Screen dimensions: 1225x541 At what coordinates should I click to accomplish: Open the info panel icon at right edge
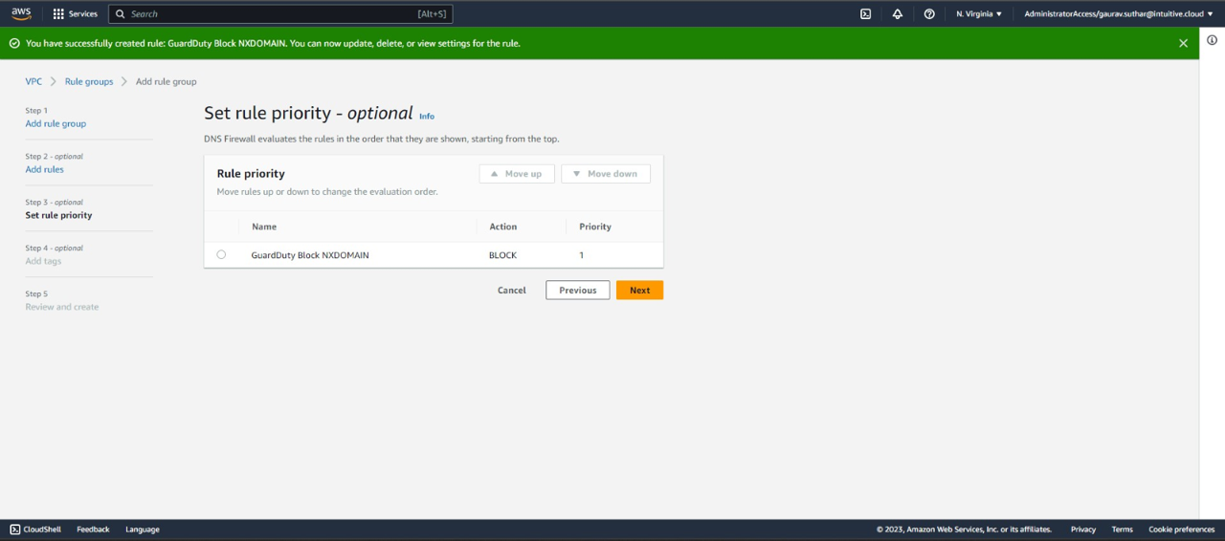click(1212, 40)
